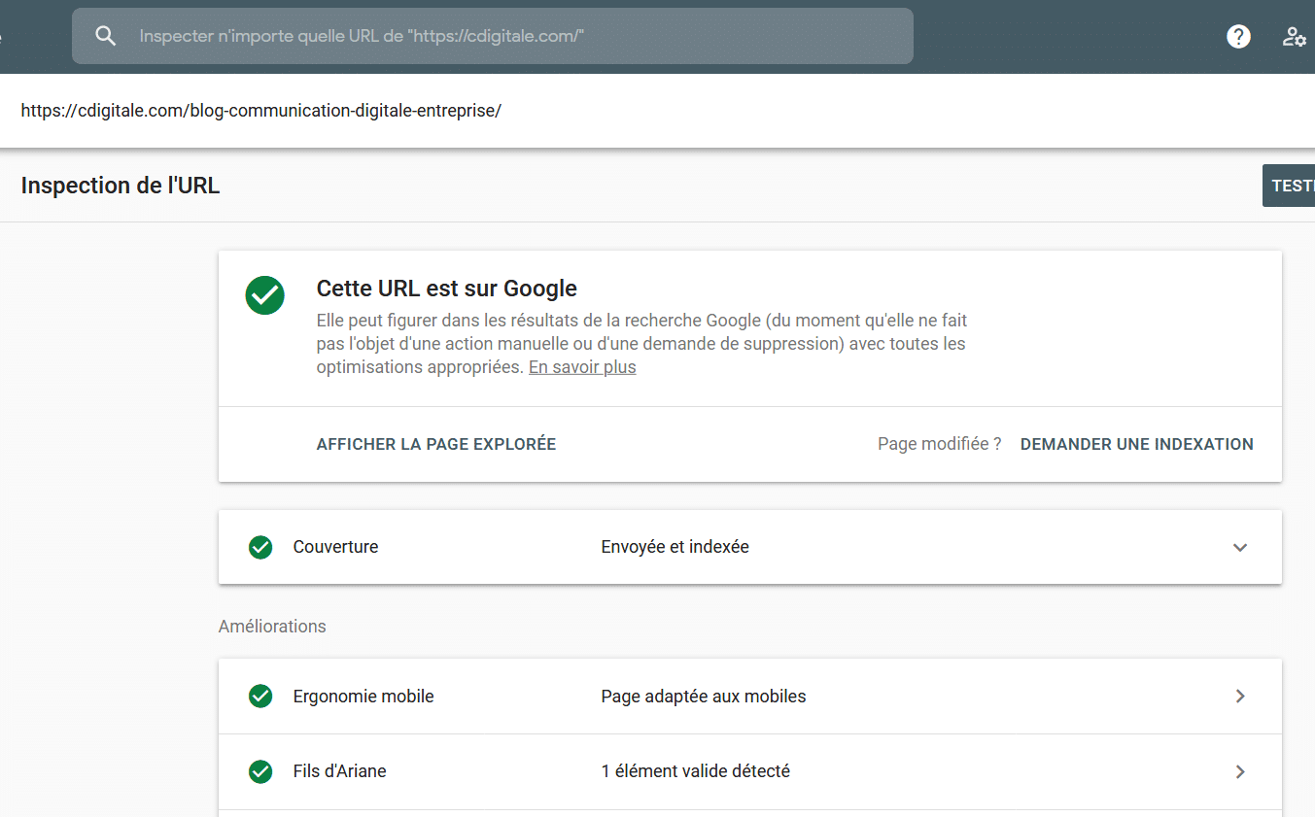The height and width of the screenshot is (817, 1315).
Task: Click the TEST button at the right edge
Action: pyautogui.click(x=1289, y=186)
